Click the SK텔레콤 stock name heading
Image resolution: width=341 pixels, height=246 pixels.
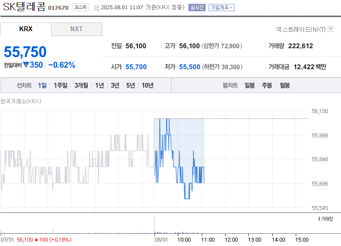(x=24, y=7)
